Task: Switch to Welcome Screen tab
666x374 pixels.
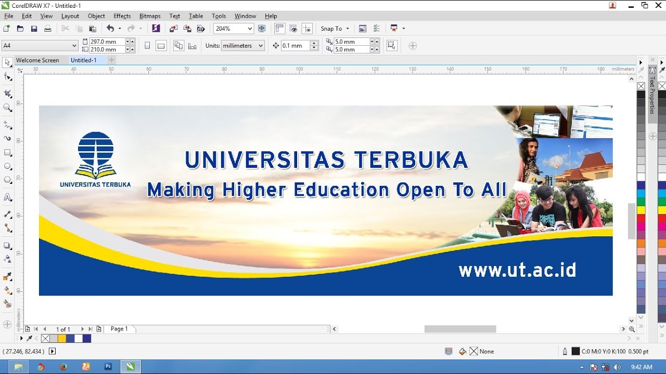Action: (x=37, y=60)
